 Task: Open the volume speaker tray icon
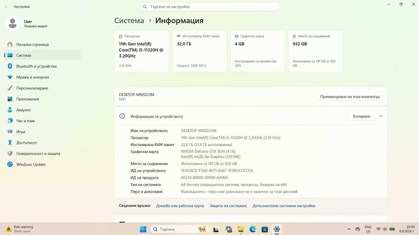tap(385, 229)
